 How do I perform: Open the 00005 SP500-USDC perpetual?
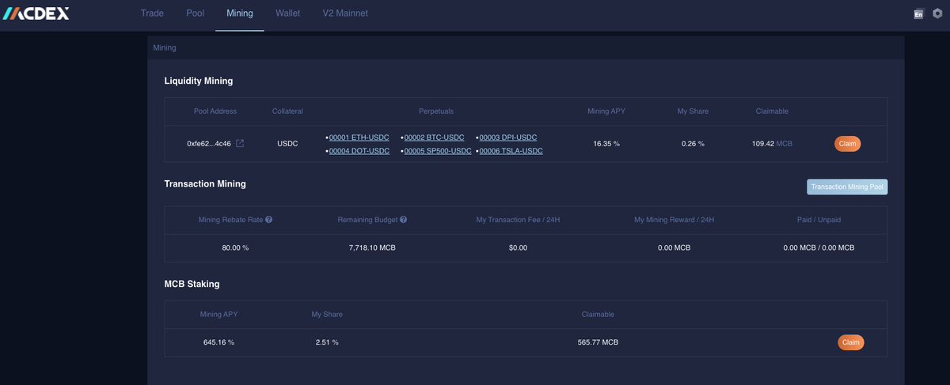click(x=438, y=151)
